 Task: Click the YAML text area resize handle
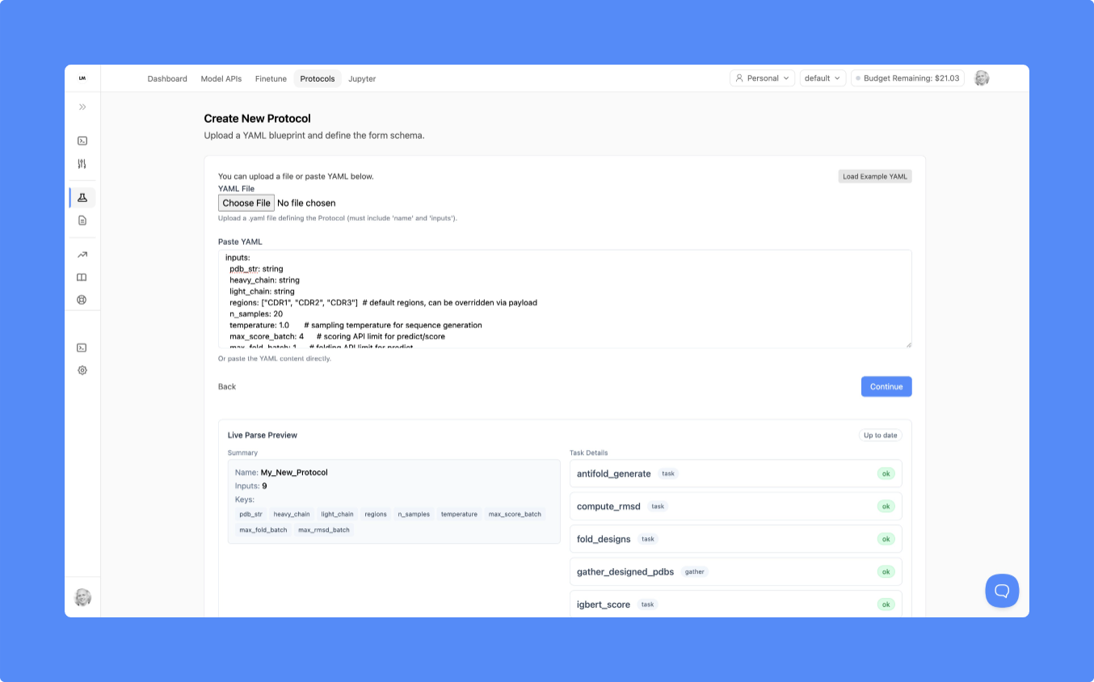pyautogui.click(x=907, y=344)
